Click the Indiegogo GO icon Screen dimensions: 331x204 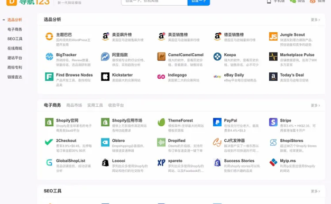click(x=161, y=77)
